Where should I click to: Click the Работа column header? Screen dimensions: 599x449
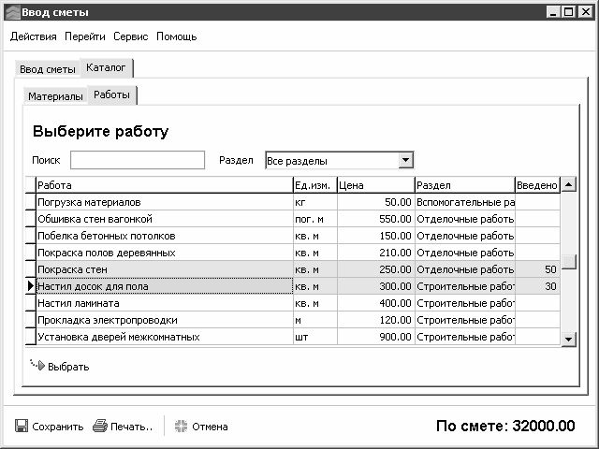165,185
